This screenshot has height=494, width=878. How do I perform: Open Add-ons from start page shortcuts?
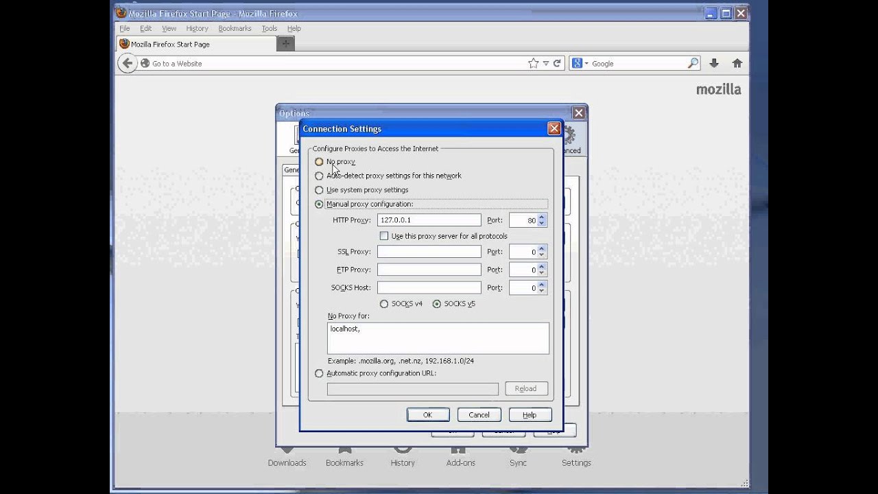click(x=460, y=456)
